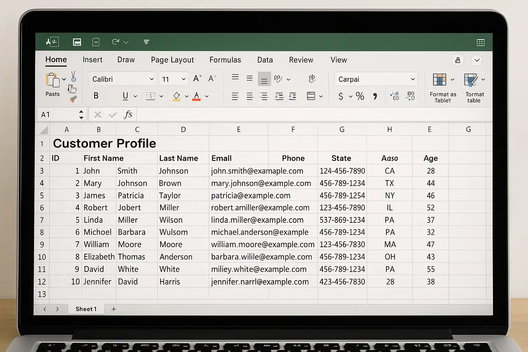Open the Formulas ribbon tab
This screenshot has height=352, width=528.
[225, 60]
